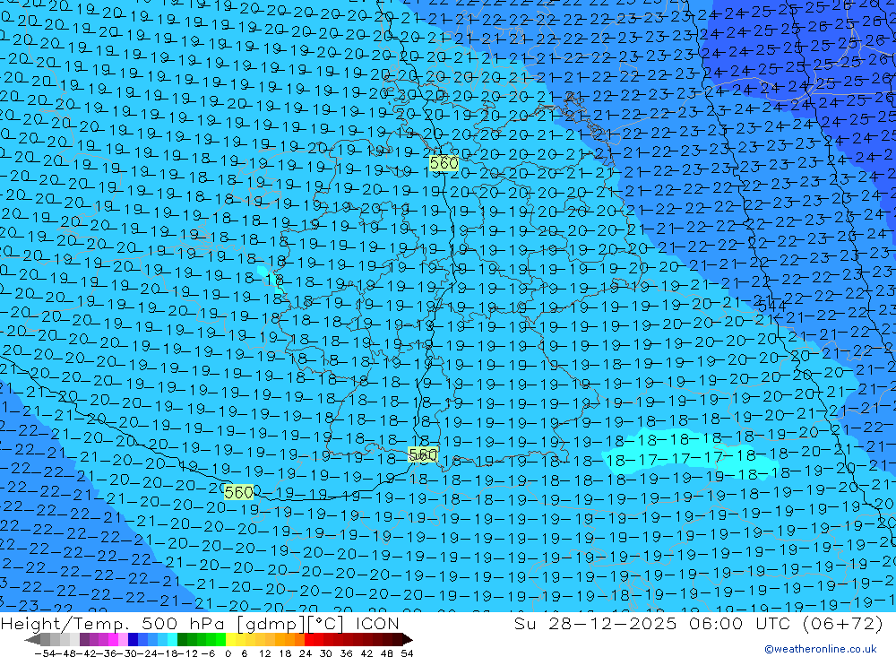The height and width of the screenshot is (657, 896).
Task: Click the -18 value on the scale
Action: [168, 653]
